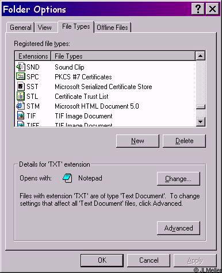Click the Delete button

click(184, 141)
